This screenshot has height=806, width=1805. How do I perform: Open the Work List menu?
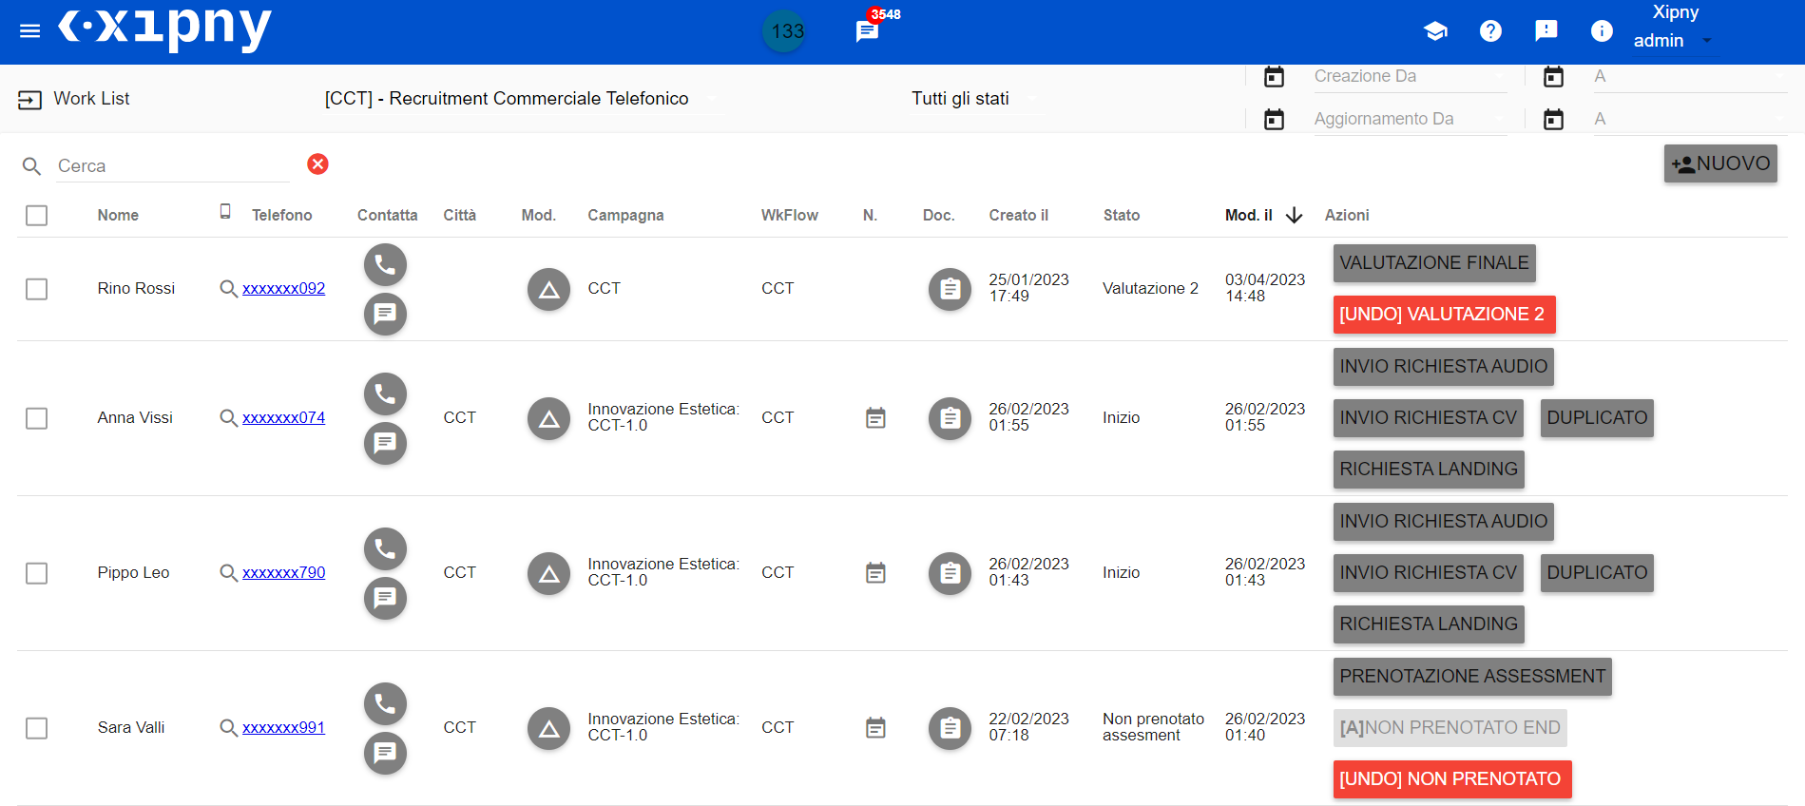pyautogui.click(x=73, y=99)
